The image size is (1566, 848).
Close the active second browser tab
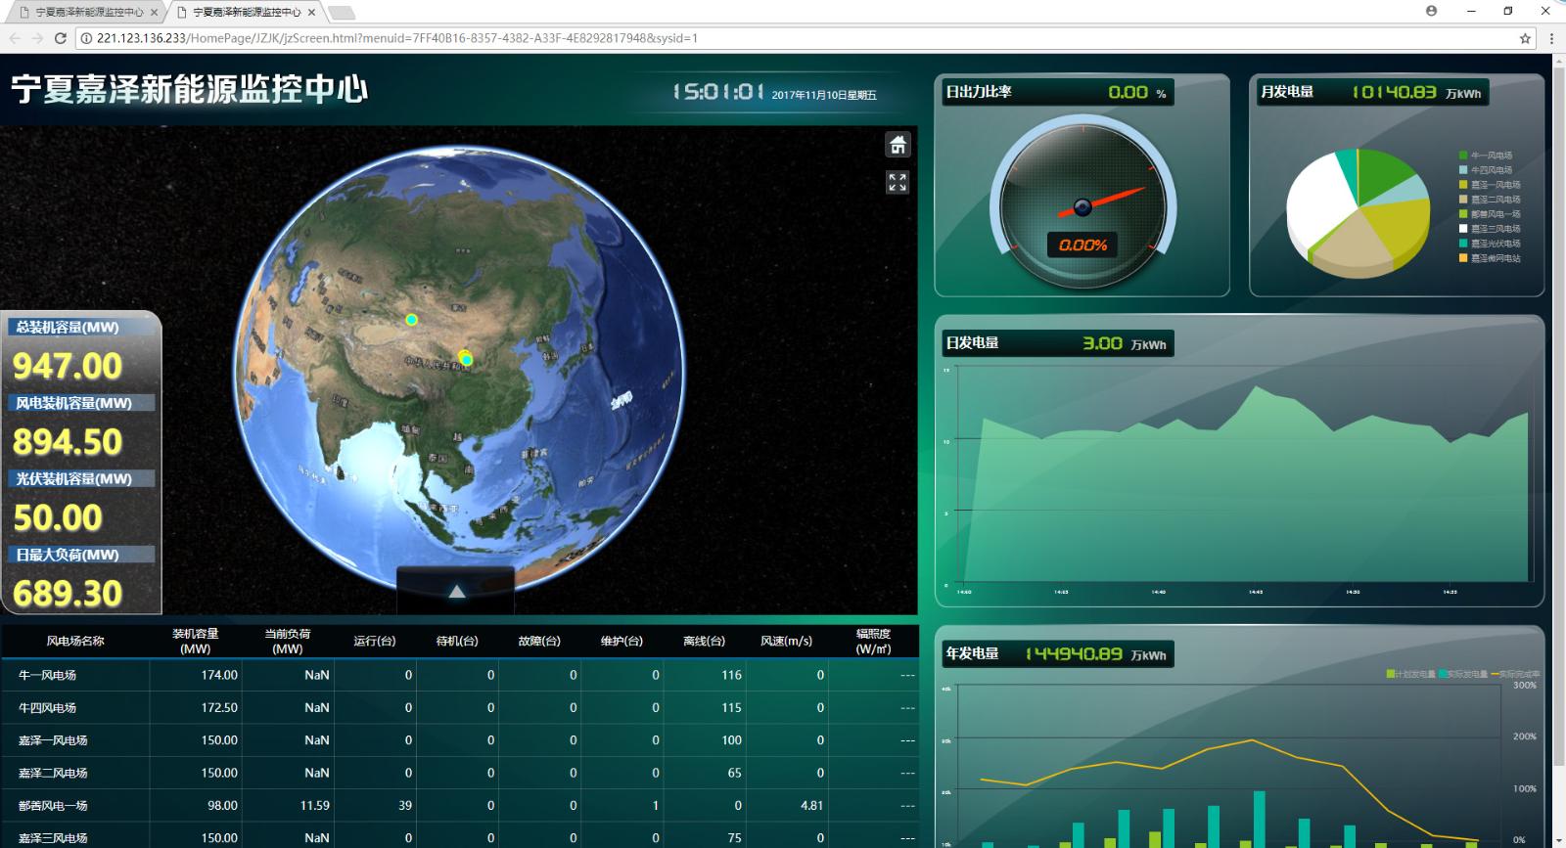[312, 13]
